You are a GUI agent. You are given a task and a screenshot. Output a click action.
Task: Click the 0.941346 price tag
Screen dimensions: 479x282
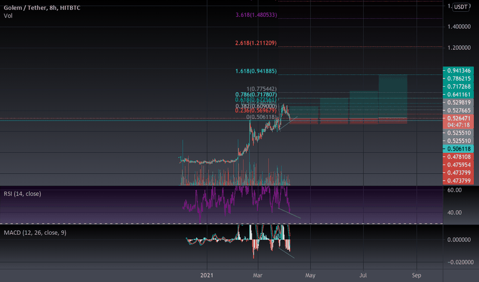click(x=458, y=71)
